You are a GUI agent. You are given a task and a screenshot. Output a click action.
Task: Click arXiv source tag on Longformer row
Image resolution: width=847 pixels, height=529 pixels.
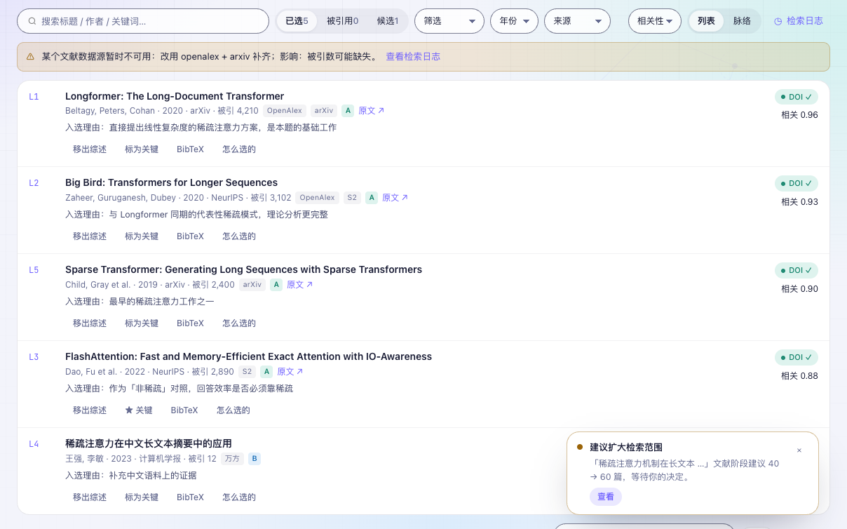point(324,111)
